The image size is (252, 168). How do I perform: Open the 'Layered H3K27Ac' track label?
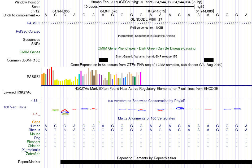coord(17,92)
